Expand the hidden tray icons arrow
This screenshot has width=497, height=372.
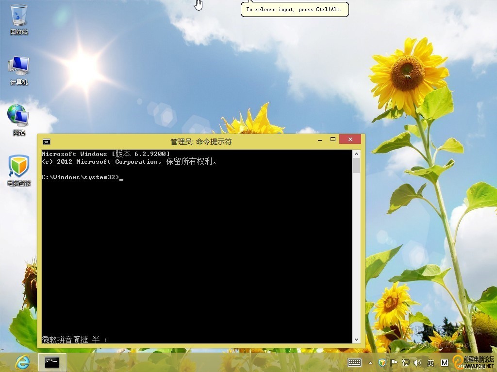click(371, 362)
